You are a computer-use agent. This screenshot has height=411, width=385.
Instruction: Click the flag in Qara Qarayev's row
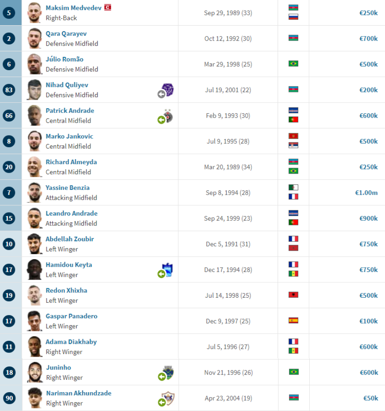click(293, 38)
